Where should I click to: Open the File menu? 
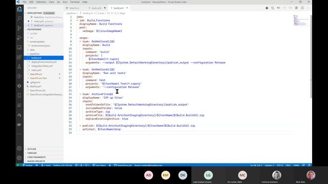pos(25,2)
